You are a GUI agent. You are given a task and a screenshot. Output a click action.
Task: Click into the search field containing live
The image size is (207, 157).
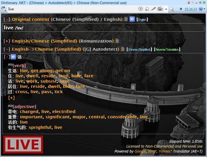pos(72,9)
